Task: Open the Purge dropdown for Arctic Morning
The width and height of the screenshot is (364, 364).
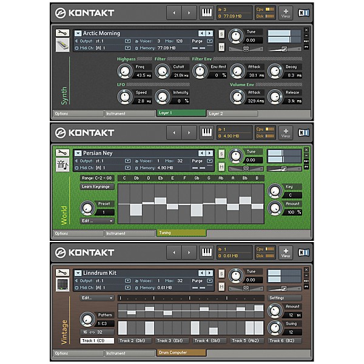Action: pos(210,41)
